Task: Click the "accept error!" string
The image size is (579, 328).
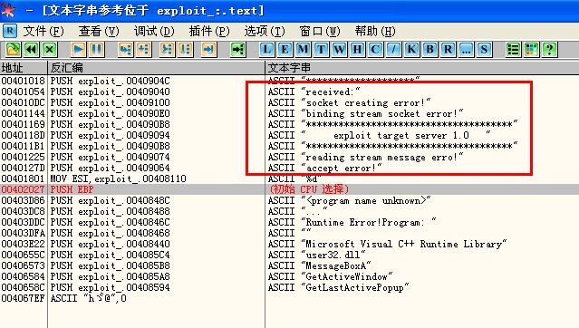Action: (x=342, y=168)
